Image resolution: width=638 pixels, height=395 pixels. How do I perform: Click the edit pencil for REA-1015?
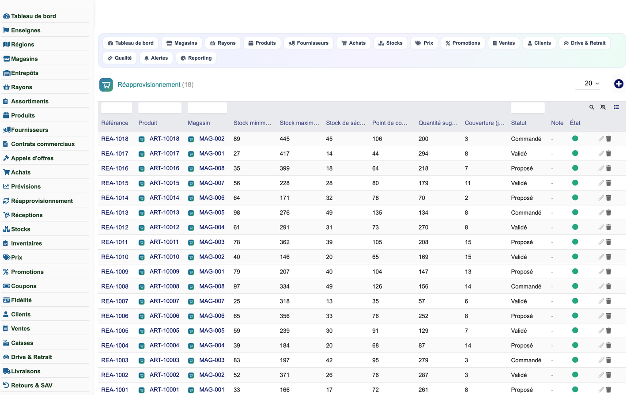pyautogui.click(x=601, y=183)
